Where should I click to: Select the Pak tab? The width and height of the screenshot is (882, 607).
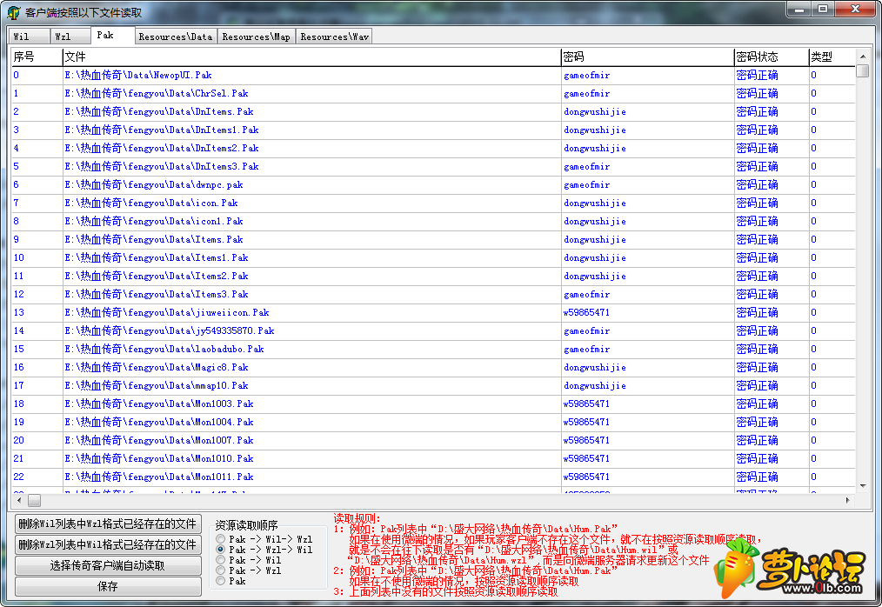[x=112, y=35]
